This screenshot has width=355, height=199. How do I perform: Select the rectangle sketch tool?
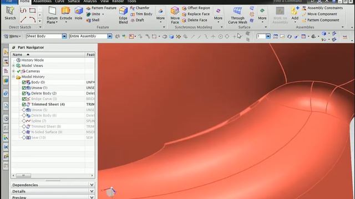pos(33,11)
